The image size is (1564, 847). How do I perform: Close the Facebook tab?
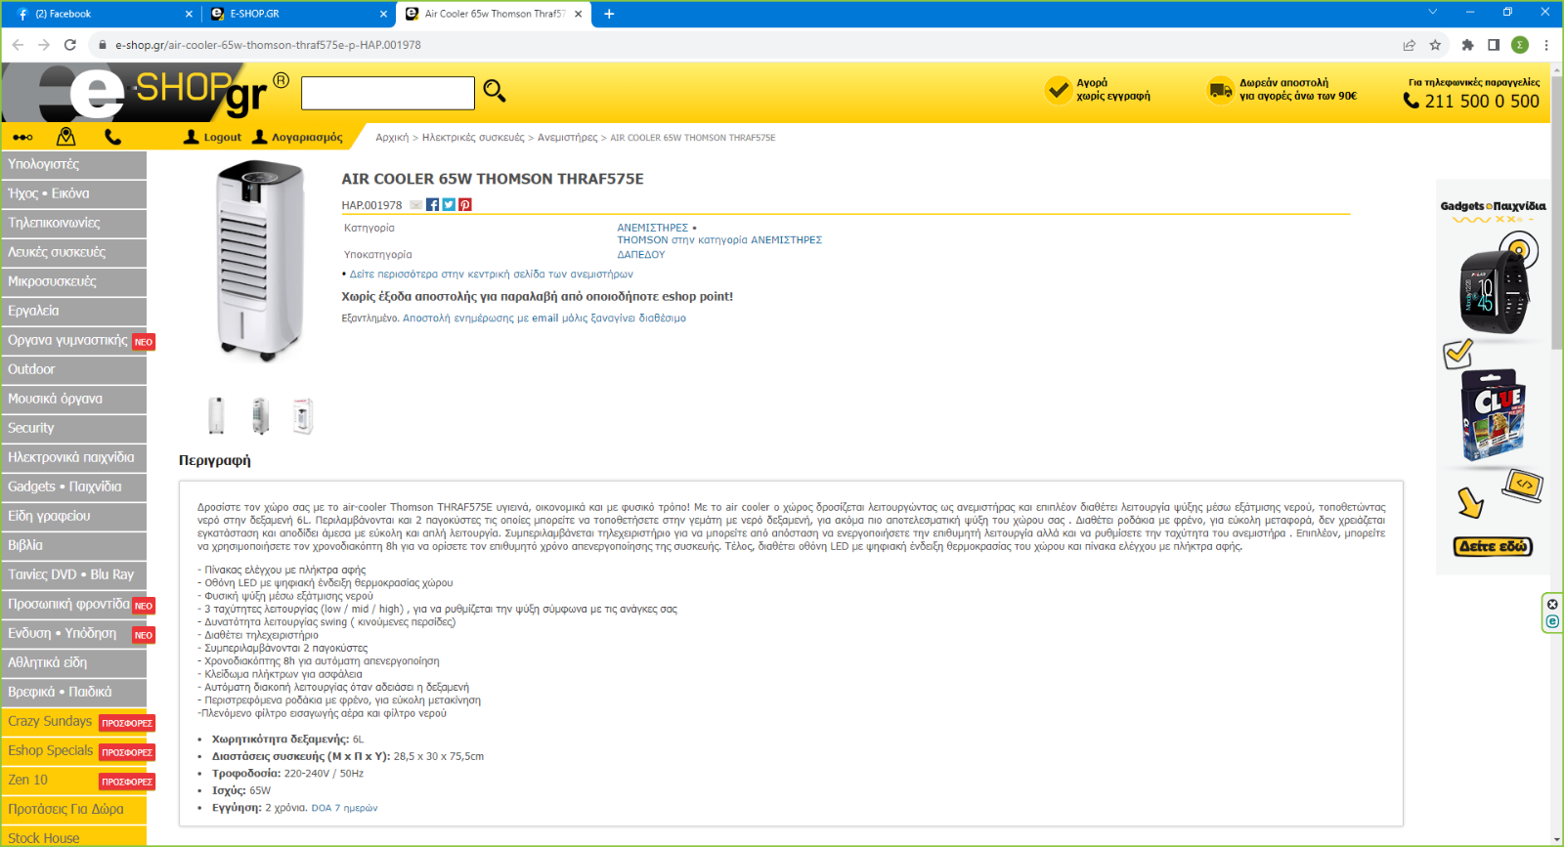tap(189, 14)
